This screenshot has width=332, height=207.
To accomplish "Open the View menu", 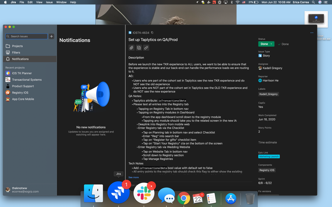I will [x=39, y=2].
